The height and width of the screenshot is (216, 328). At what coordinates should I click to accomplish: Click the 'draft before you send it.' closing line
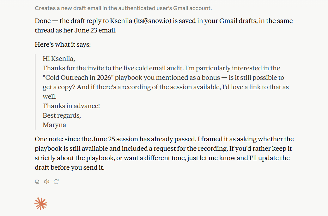[70, 167]
